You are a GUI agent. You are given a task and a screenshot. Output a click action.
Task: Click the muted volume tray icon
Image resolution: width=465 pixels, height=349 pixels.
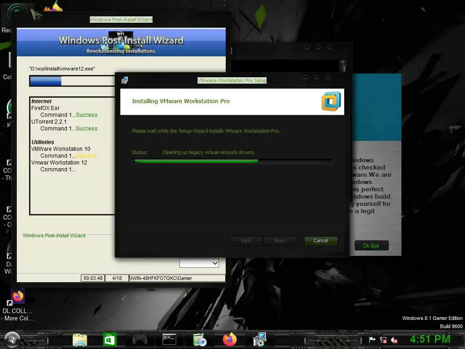pos(394,340)
